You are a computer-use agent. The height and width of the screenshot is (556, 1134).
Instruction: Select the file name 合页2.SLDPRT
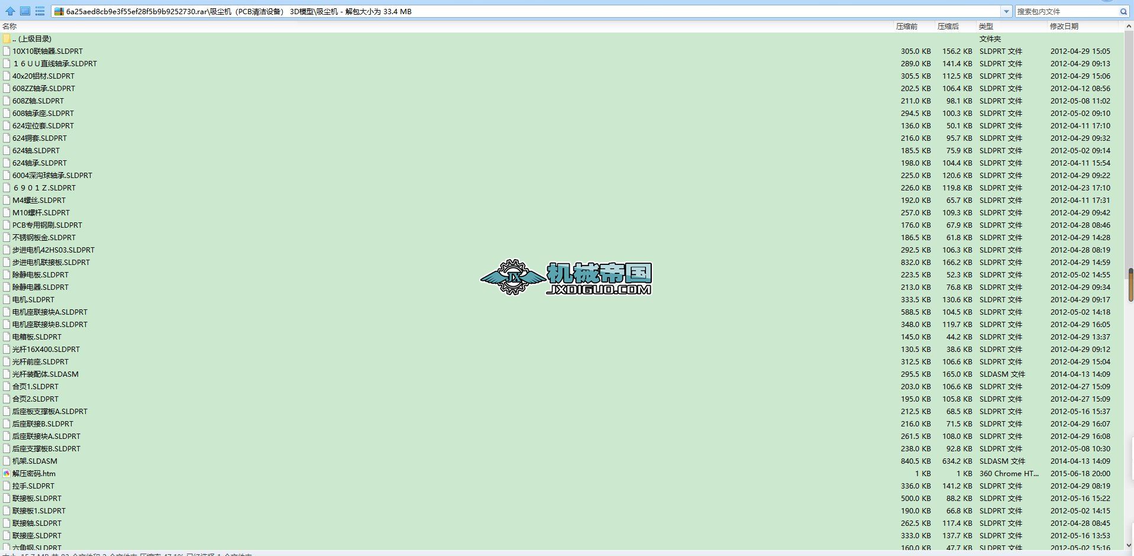[x=35, y=399]
